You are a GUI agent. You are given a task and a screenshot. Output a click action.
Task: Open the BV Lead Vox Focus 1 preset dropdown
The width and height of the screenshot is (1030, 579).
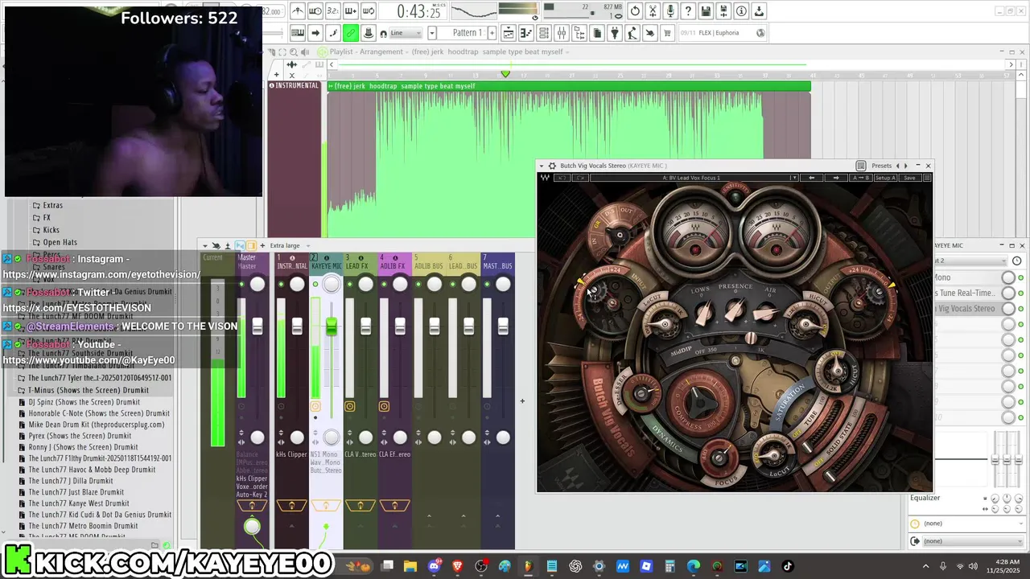793,178
